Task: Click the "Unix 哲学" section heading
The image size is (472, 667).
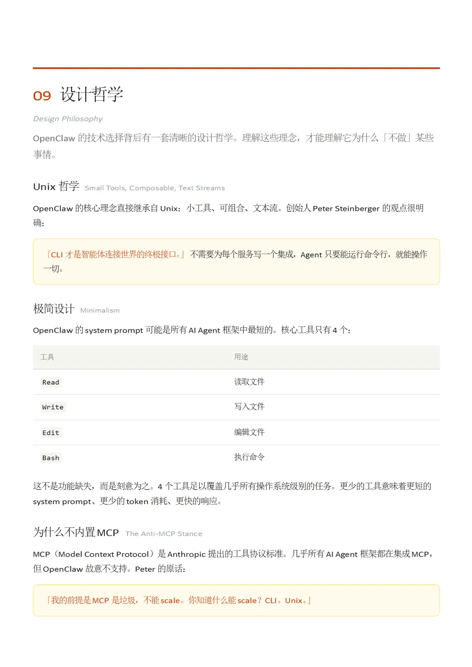Action: tap(56, 186)
